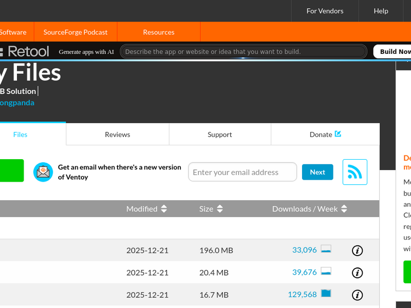This screenshot has height=308, width=411.
Task: Open the Resources menu item
Action: pos(159,32)
